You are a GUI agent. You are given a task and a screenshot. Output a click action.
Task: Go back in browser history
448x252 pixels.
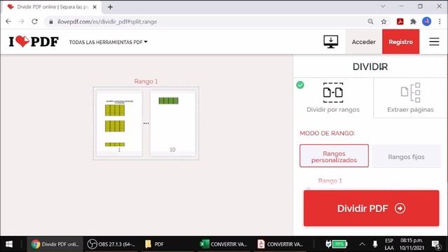pos(8,22)
